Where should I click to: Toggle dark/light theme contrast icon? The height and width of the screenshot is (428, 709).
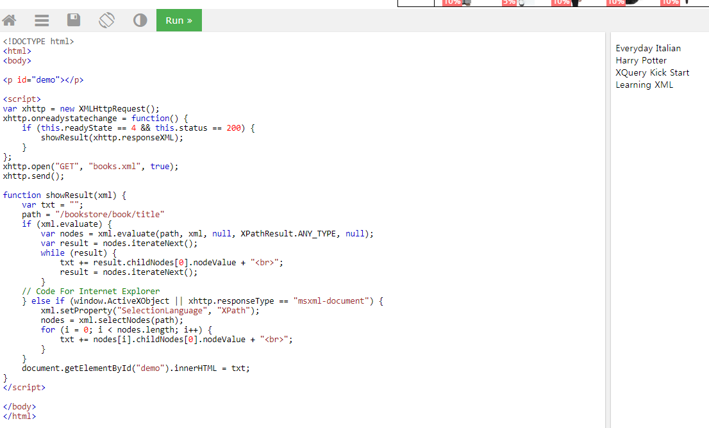[140, 21]
